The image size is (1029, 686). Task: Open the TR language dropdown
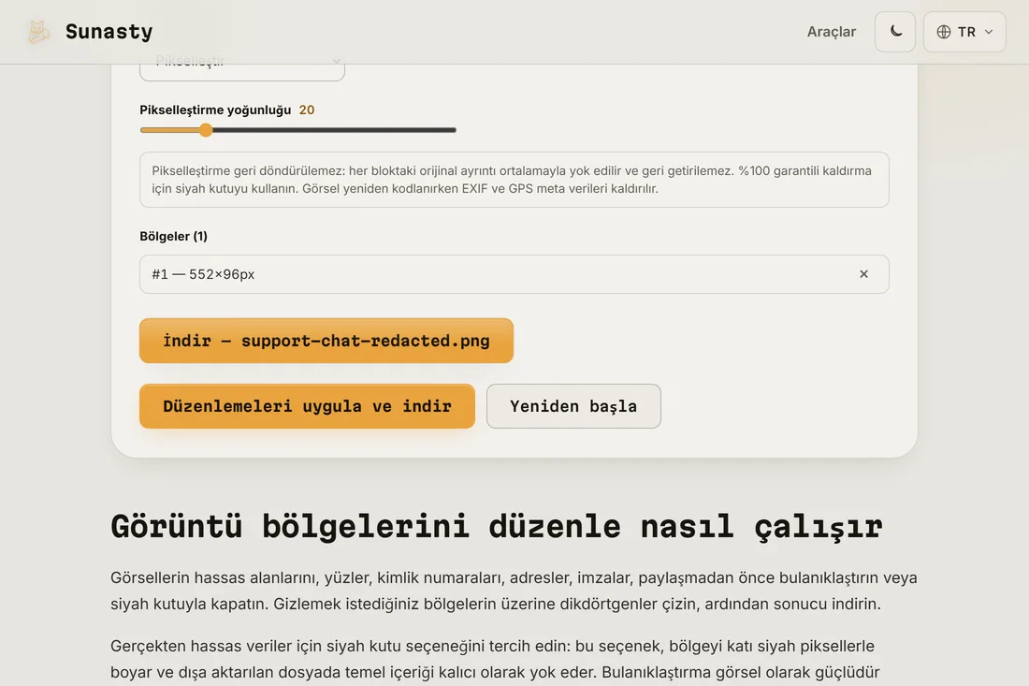[x=964, y=32]
